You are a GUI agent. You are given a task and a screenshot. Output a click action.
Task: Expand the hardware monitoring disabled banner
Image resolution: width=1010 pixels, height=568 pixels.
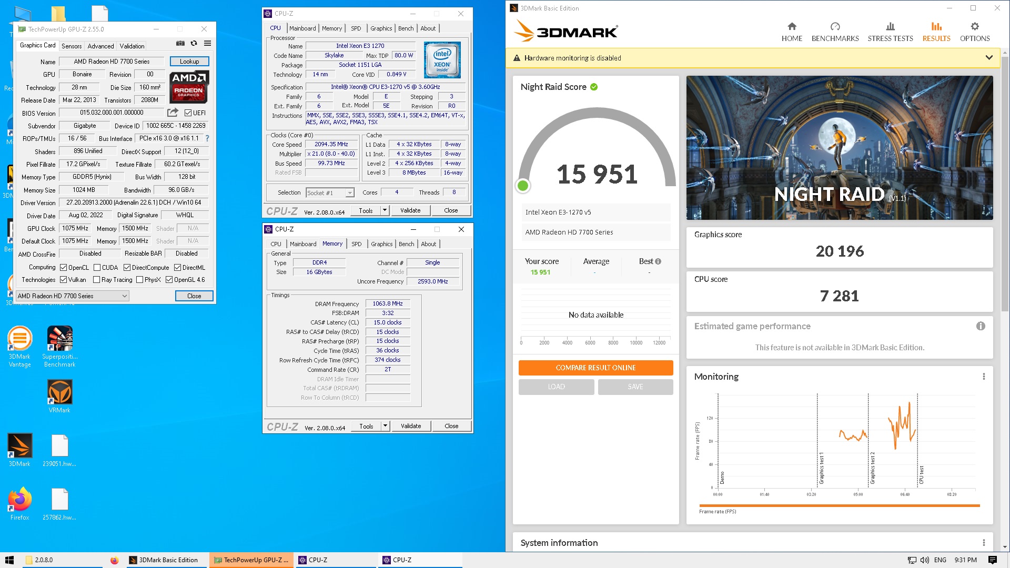(x=989, y=58)
